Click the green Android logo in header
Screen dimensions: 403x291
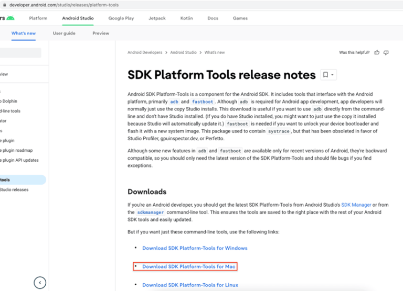tap(10, 18)
